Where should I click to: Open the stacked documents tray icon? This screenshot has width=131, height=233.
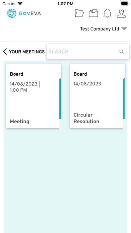[x=93, y=13]
